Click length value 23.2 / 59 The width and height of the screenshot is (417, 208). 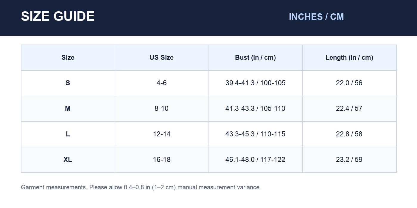(349, 160)
